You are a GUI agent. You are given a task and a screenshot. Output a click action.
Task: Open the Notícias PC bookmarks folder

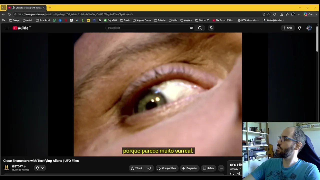(x=202, y=20)
